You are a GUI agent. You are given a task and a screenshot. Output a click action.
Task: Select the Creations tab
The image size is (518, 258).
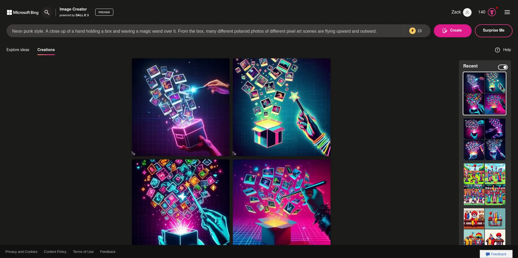coord(46,50)
